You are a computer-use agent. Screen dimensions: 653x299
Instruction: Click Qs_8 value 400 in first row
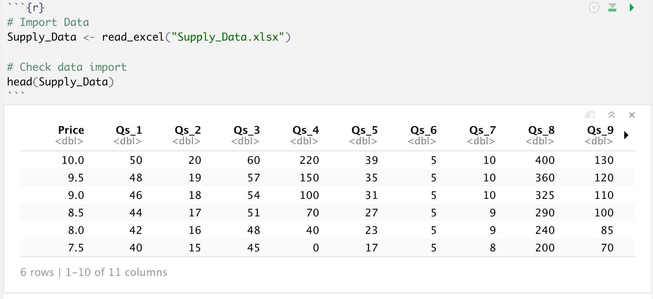pos(545,160)
